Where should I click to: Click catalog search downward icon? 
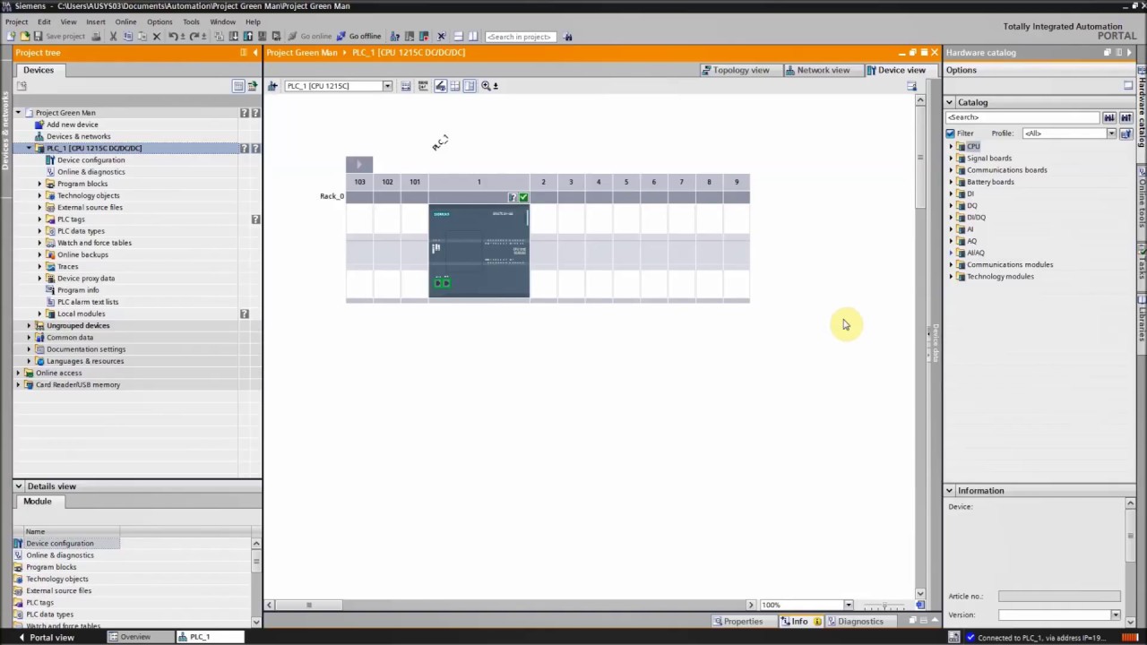(x=1109, y=117)
